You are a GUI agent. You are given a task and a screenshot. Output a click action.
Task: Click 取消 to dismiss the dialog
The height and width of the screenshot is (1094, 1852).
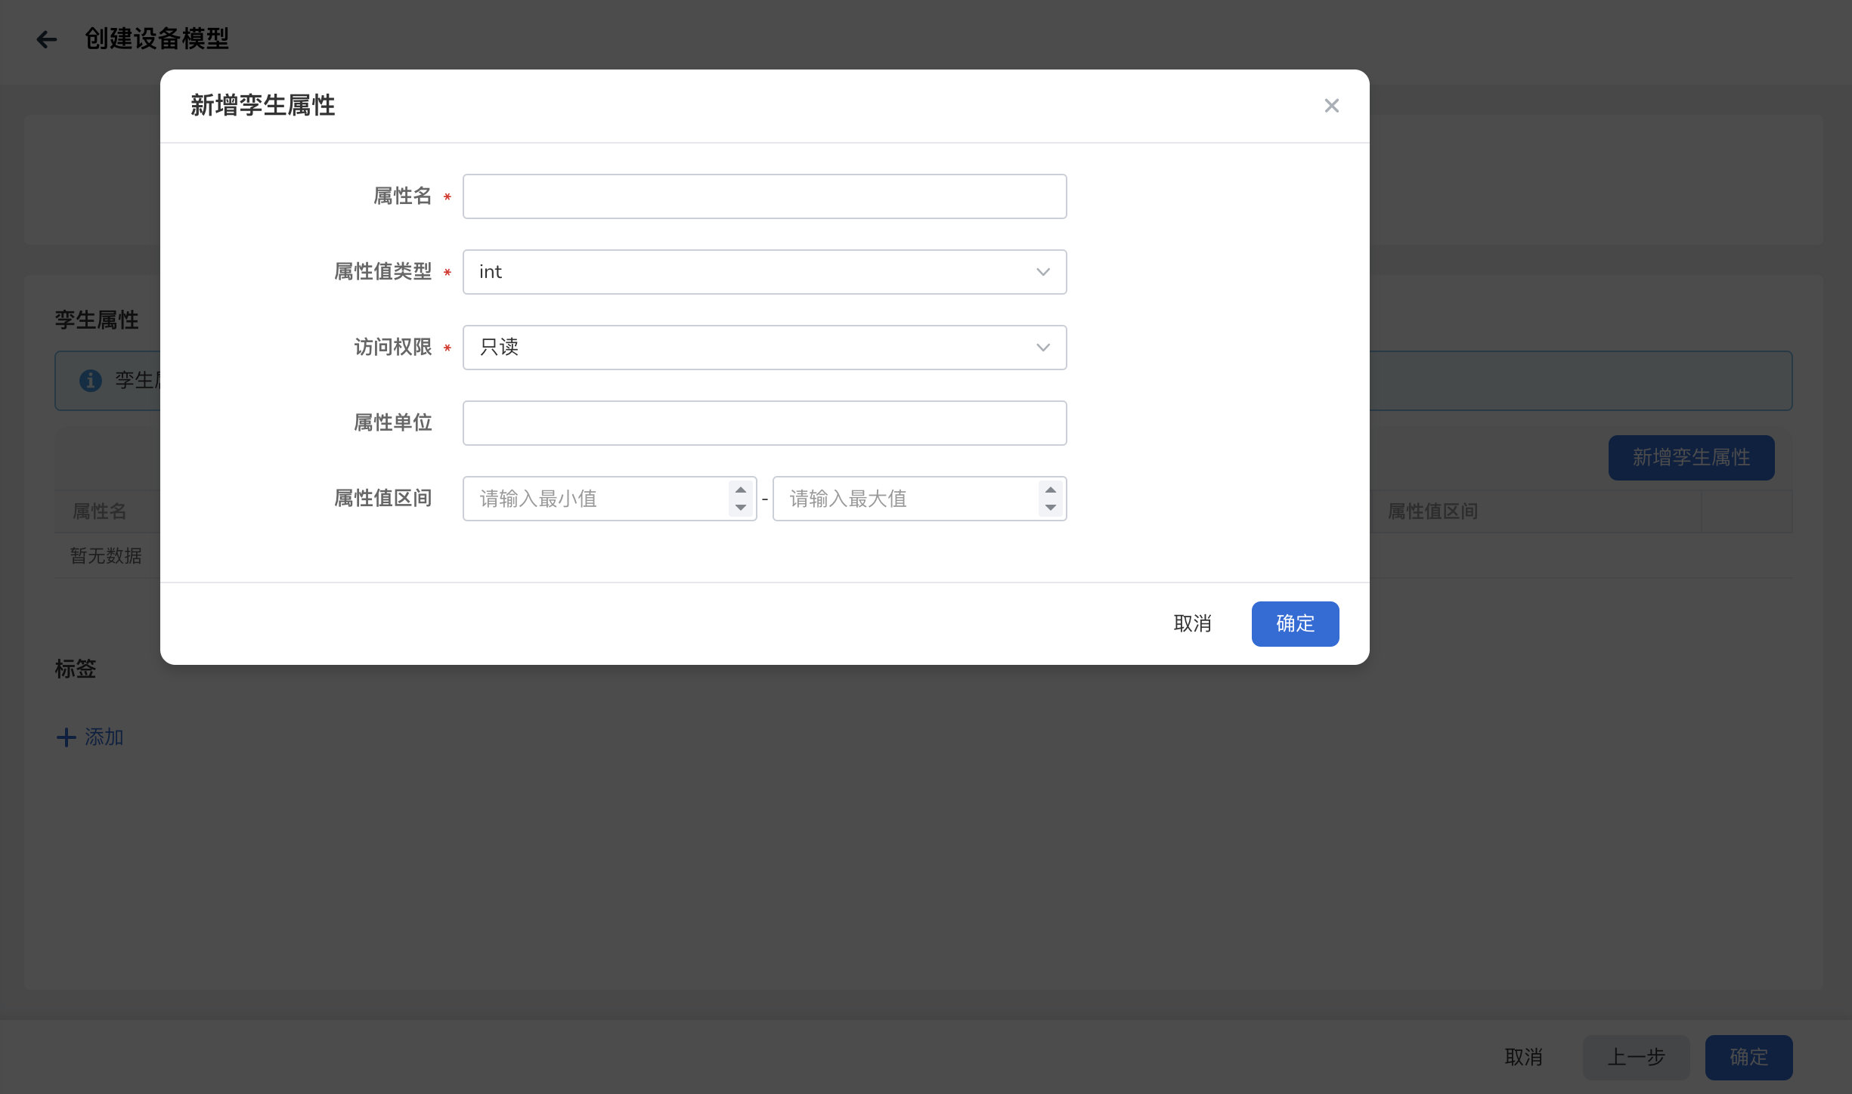coord(1191,623)
